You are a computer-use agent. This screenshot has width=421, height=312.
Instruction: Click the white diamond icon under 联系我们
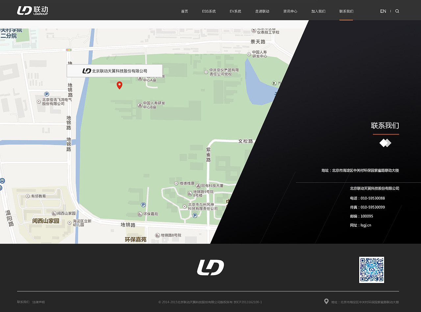coord(385,143)
